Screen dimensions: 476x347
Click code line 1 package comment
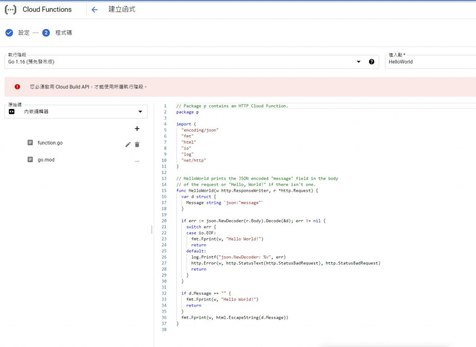coord(232,106)
